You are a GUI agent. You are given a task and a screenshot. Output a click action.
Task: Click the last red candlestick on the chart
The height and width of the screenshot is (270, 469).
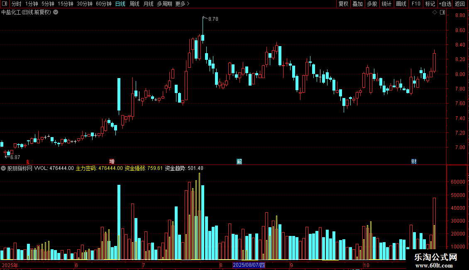coord(434,62)
